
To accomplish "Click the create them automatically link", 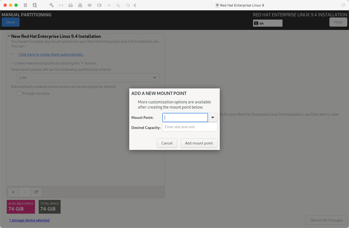I will point(51,54).
